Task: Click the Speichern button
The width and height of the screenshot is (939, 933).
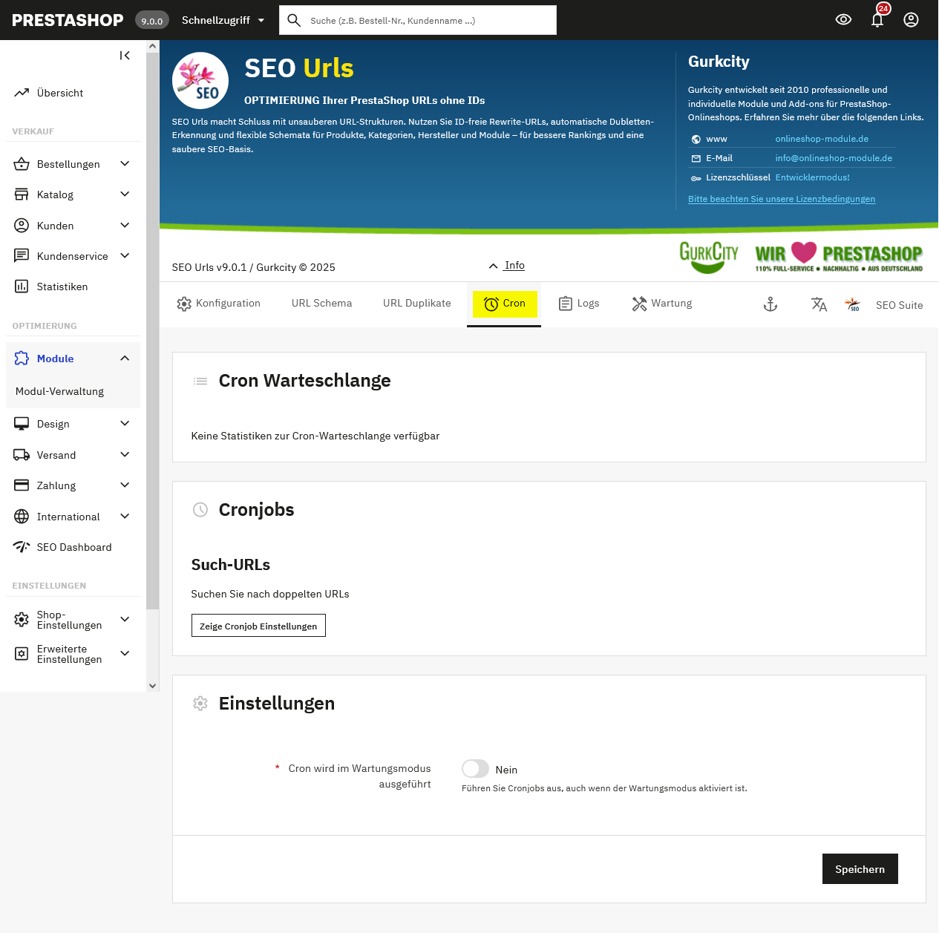Action: pyautogui.click(x=860, y=869)
